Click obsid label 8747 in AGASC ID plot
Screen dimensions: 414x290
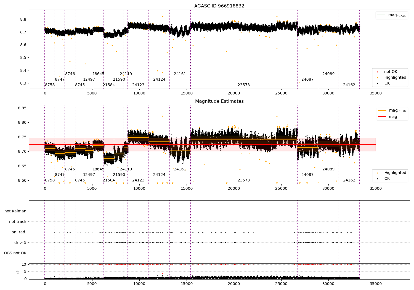[x=60, y=79]
